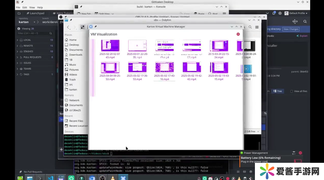Open the View menu in GitKraken
Image resolution: width=324 pixels, height=180 pixels.
coord(32,7)
